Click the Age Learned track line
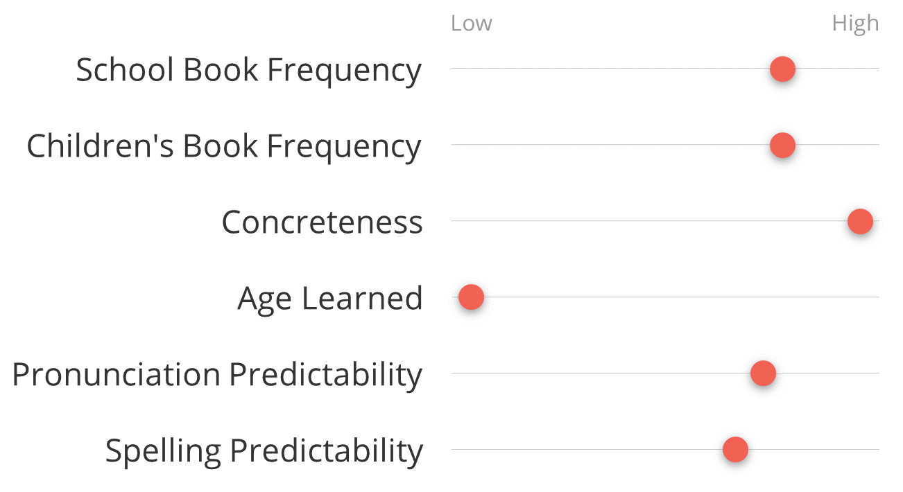This screenshot has width=903, height=492. click(x=665, y=297)
